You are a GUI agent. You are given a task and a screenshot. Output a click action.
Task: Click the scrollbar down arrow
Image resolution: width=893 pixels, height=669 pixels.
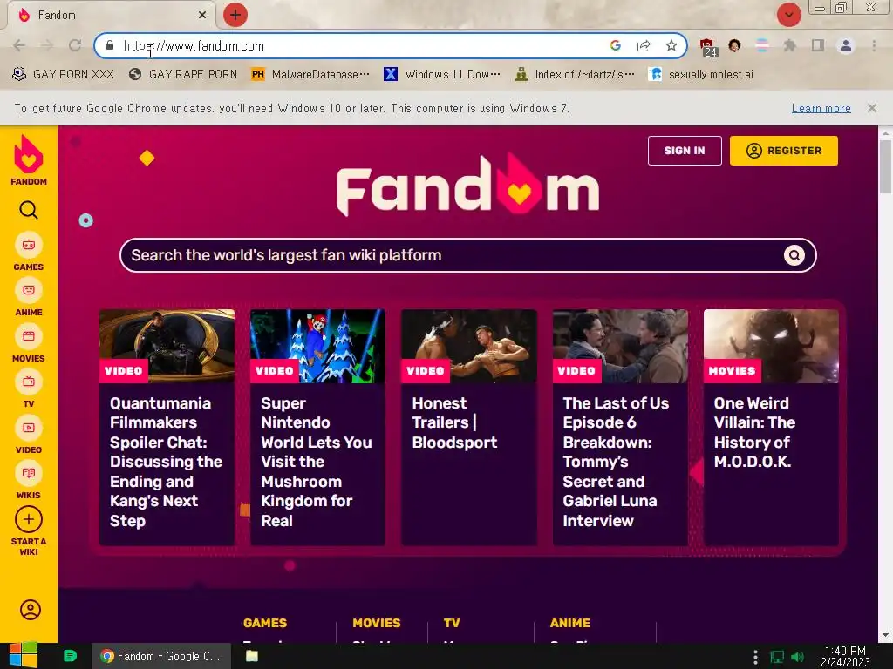click(885, 635)
